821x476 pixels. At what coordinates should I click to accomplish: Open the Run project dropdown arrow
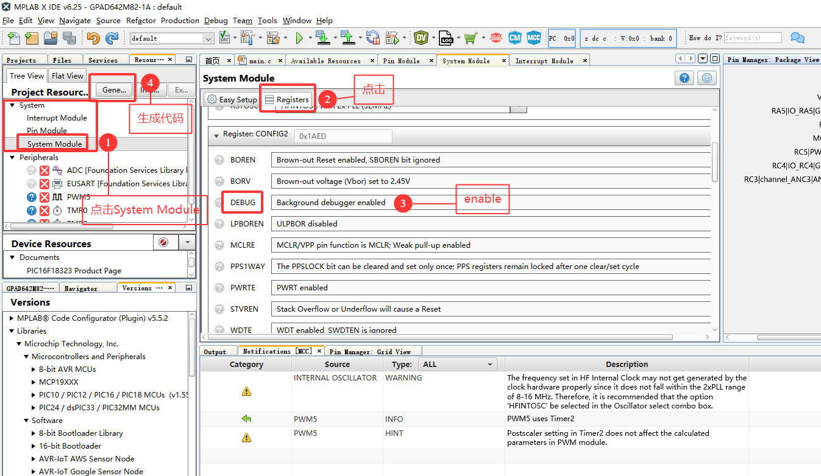[x=310, y=38]
